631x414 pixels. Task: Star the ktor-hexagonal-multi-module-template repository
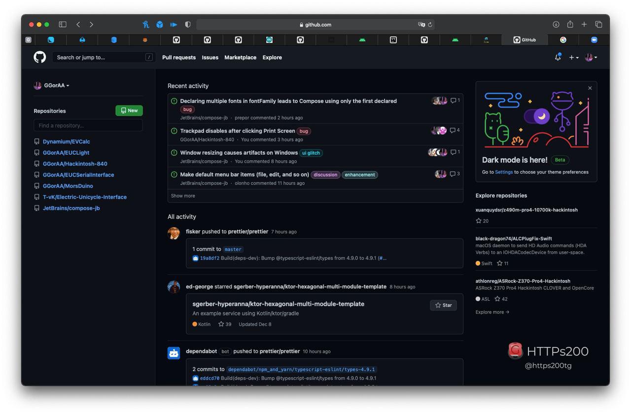point(443,305)
